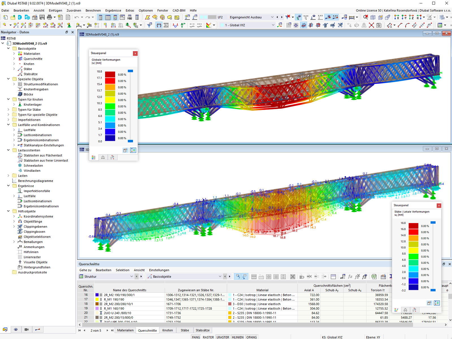Viewport: 452px width, 339px height.
Task: Click the Save (floppy disk) toolbar icon
Action: click(x=42, y=17)
